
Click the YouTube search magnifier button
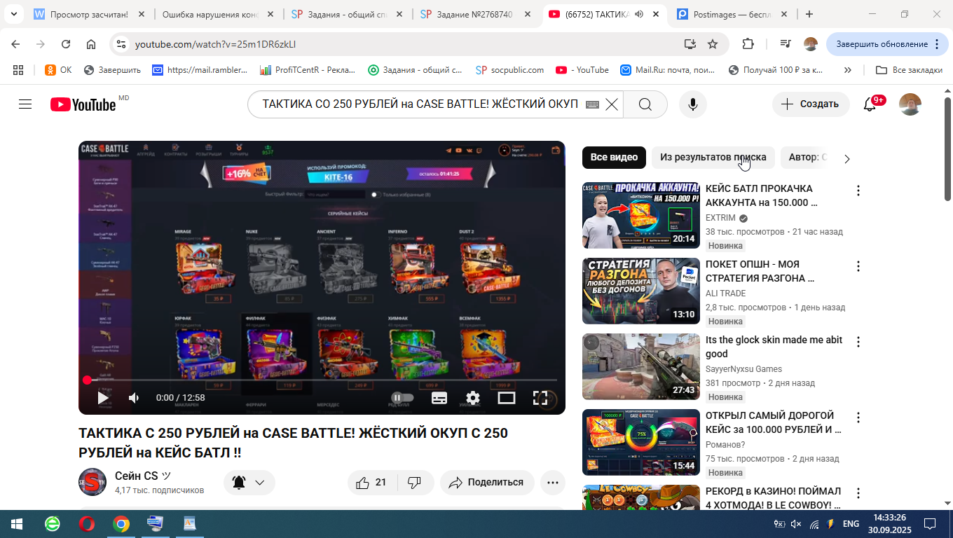point(645,104)
